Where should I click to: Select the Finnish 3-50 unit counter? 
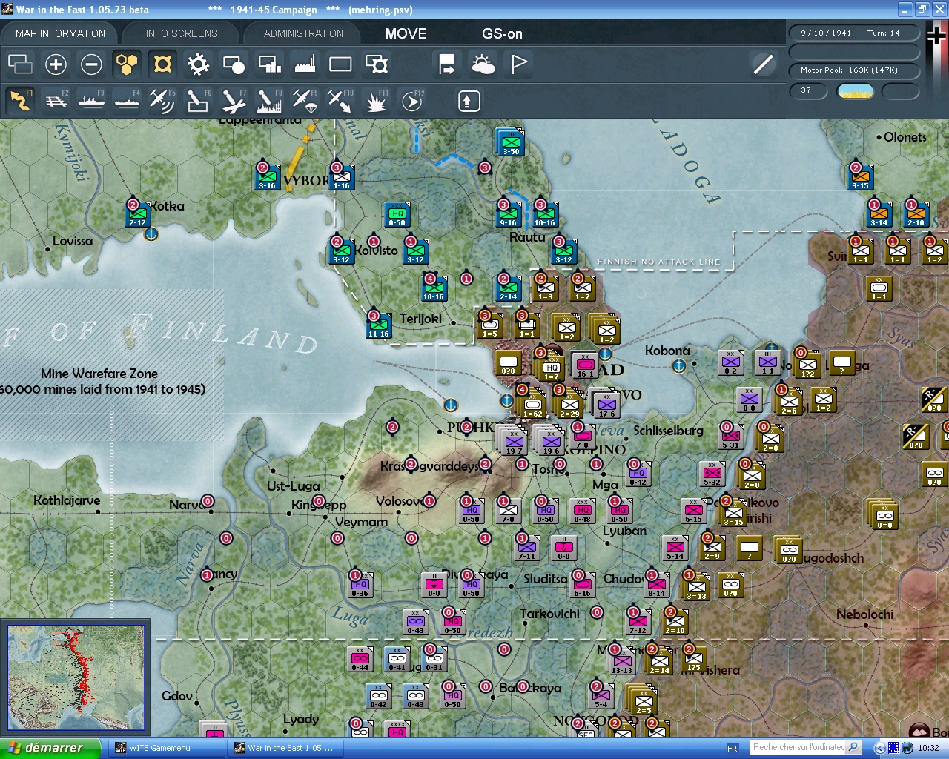pyautogui.click(x=511, y=142)
